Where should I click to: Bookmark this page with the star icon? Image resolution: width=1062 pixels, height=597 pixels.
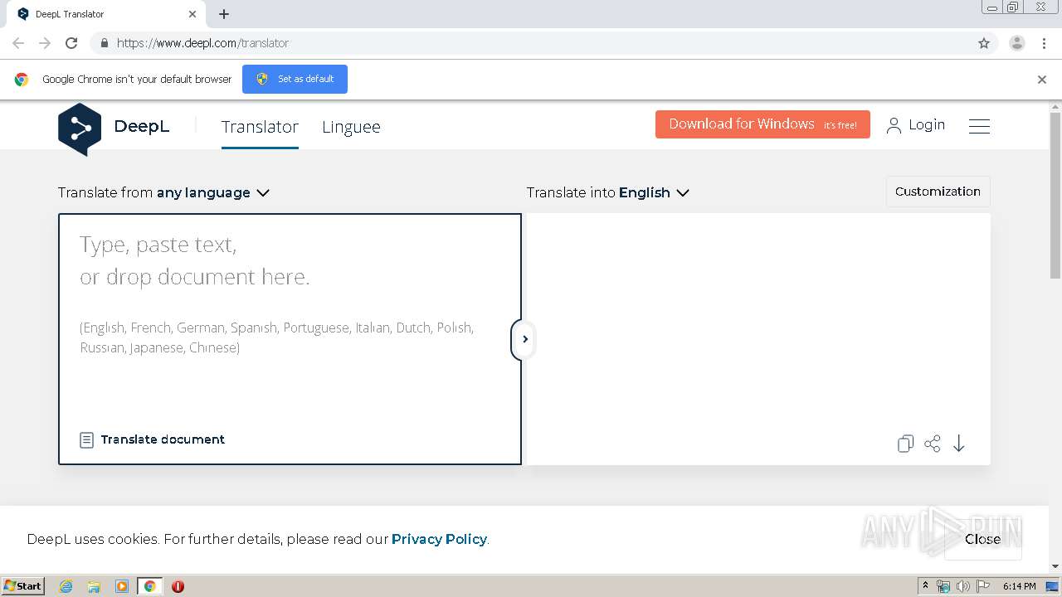click(984, 43)
